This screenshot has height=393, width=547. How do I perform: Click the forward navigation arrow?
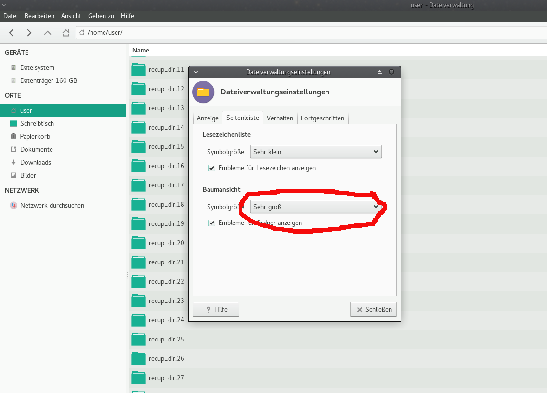click(29, 33)
